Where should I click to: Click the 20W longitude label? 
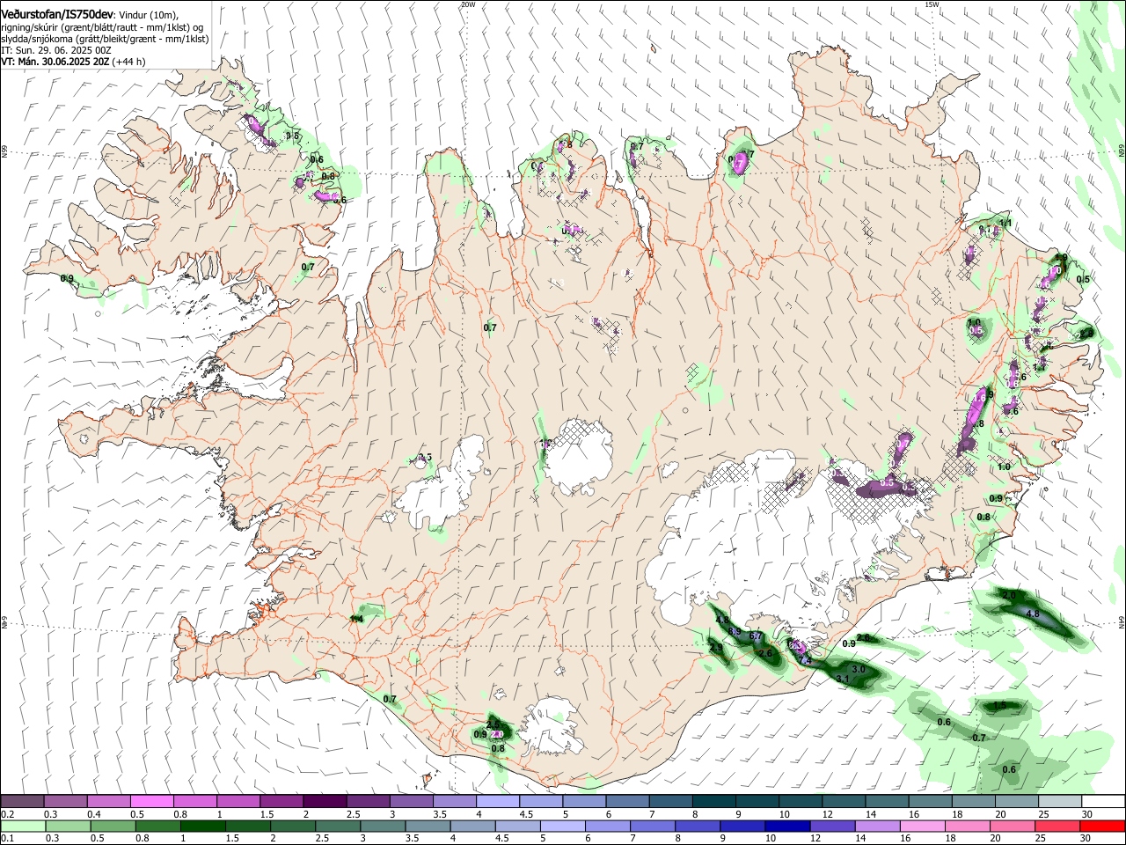[468, 4]
